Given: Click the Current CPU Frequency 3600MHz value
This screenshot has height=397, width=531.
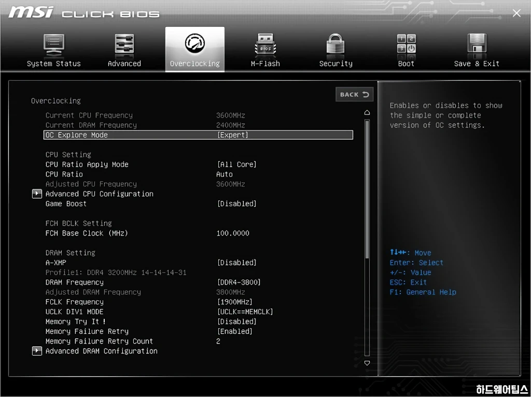Looking at the screenshot, I should (231, 115).
